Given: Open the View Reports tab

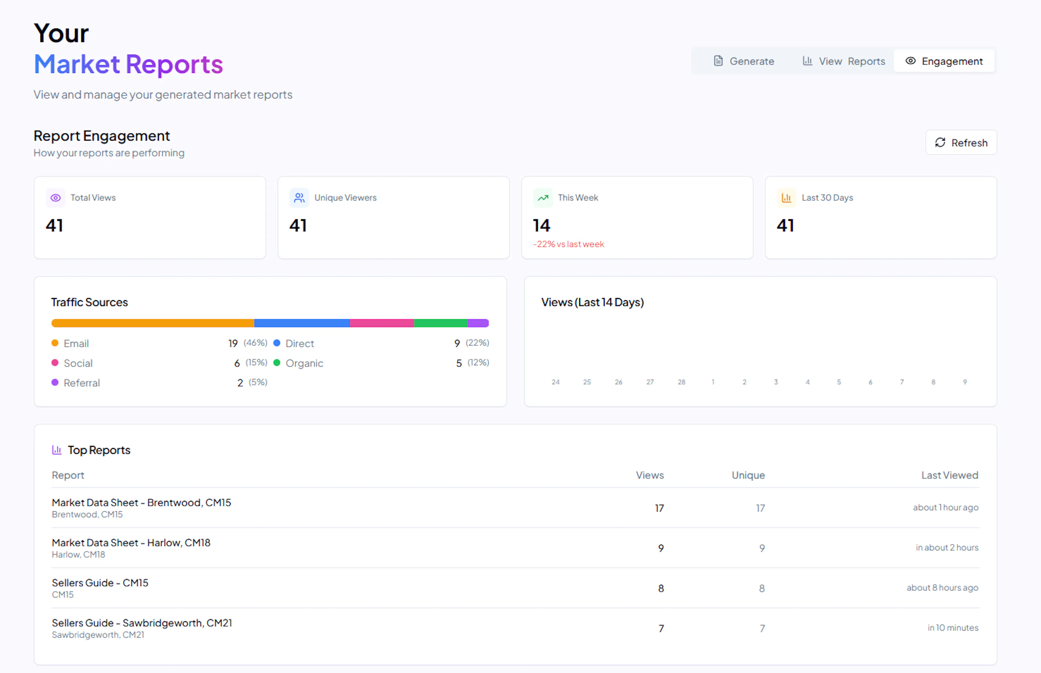Looking at the screenshot, I should 844,61.
